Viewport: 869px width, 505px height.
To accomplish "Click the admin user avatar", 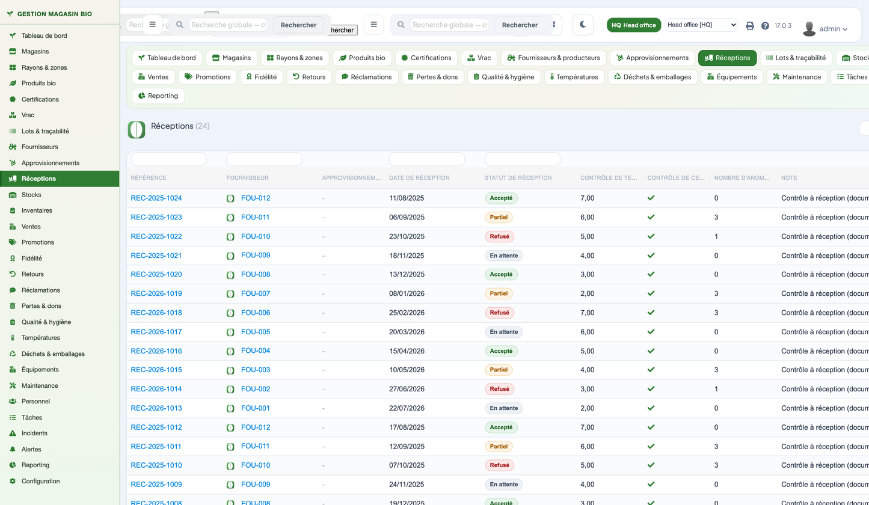I will click(809, 28).
